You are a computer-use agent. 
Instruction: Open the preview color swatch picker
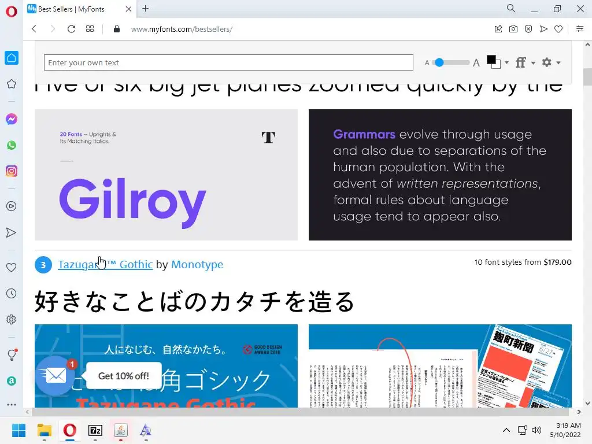tap(494, 62)
